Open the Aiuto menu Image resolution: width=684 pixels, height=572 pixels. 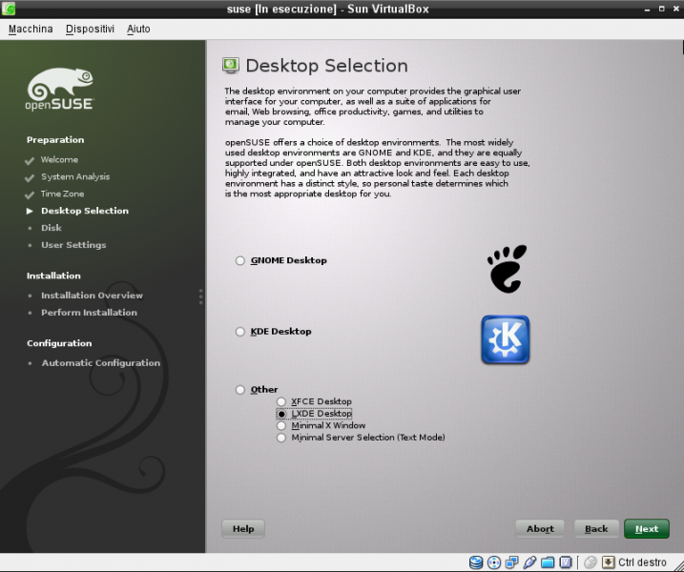(138, 29)
